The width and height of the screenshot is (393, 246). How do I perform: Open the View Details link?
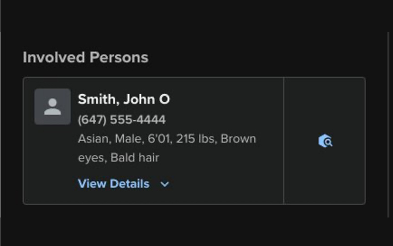tap(113, 184)
